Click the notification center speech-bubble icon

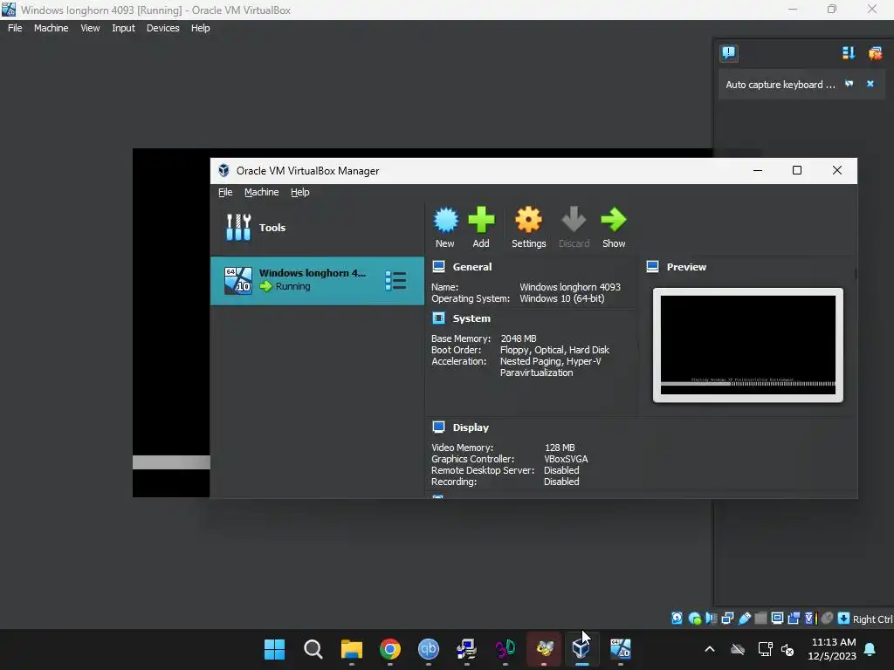click(728, 53)
